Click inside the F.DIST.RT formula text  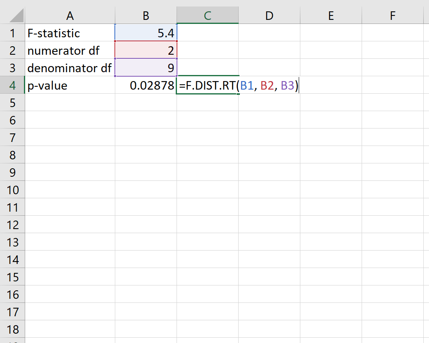[x=211, y=86]
